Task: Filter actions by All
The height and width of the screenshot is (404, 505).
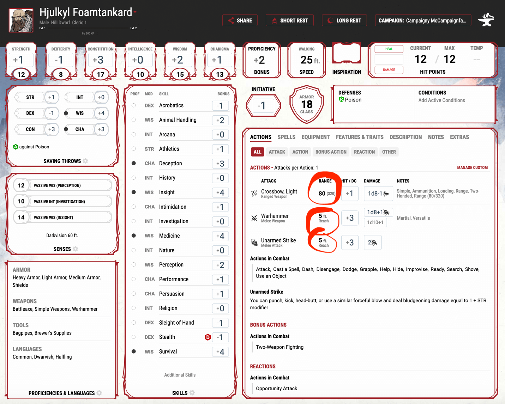Action: (258, 152)
